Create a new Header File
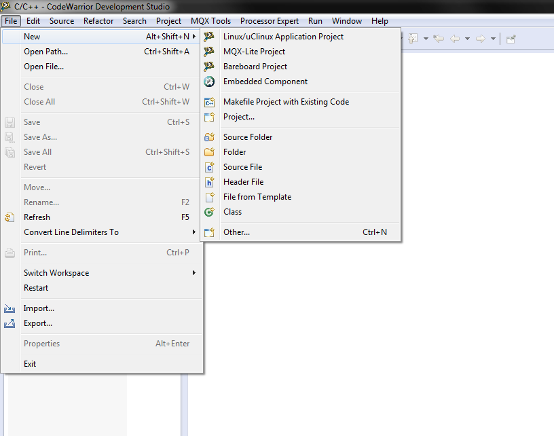 click(300, 181)
